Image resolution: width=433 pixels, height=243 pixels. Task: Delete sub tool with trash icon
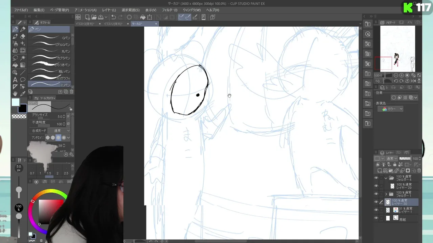coord(71,92)
